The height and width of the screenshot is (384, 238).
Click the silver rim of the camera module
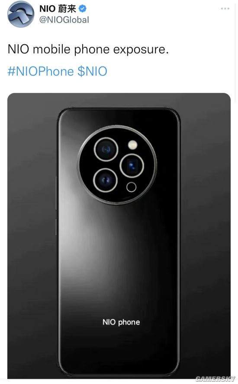tap(117, 127)
